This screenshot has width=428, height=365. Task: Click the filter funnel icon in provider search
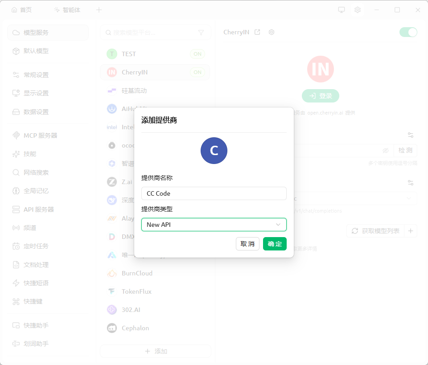[201, 33]
